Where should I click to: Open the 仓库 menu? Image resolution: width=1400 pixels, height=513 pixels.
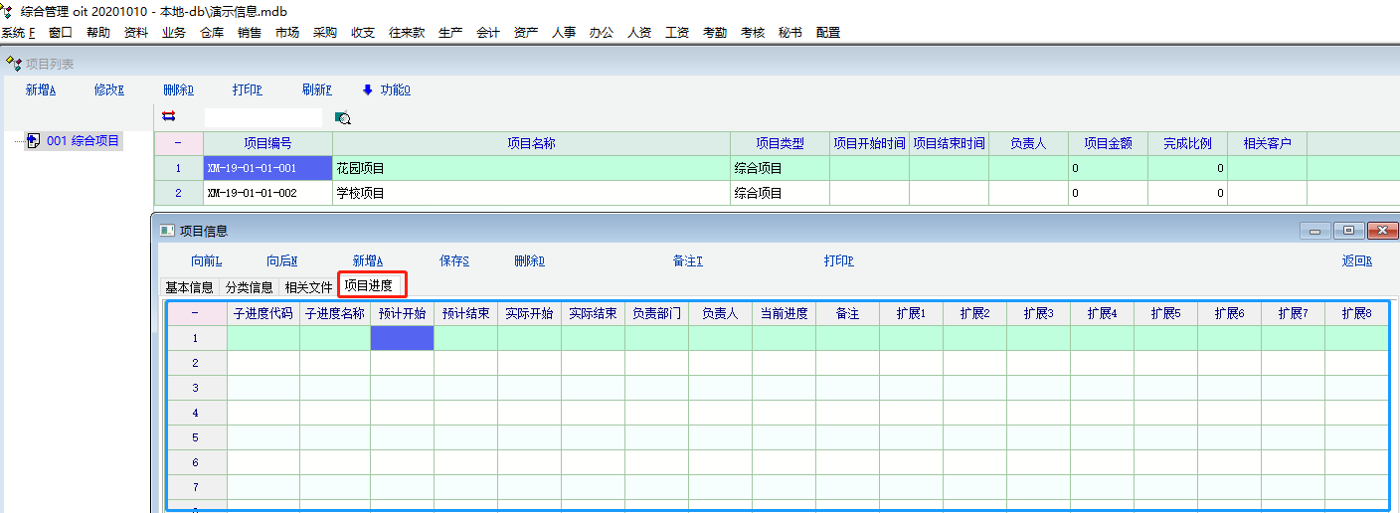click(212, 32)
